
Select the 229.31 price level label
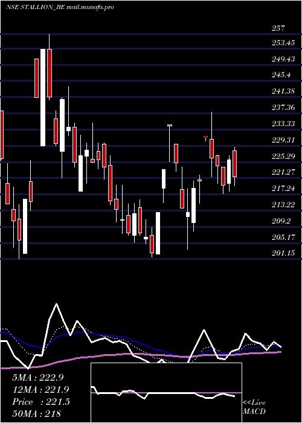pyautogui.click(x=283, y=140)
